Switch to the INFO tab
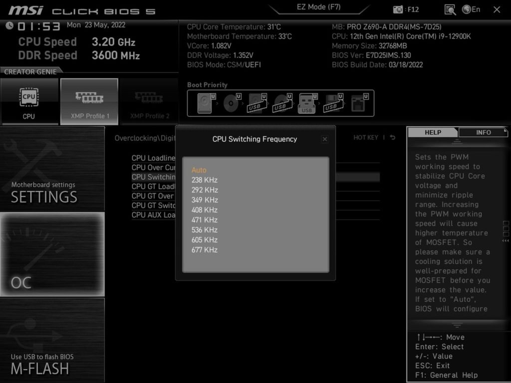Screen dimensions: 511x383 (x=483, y=132)
